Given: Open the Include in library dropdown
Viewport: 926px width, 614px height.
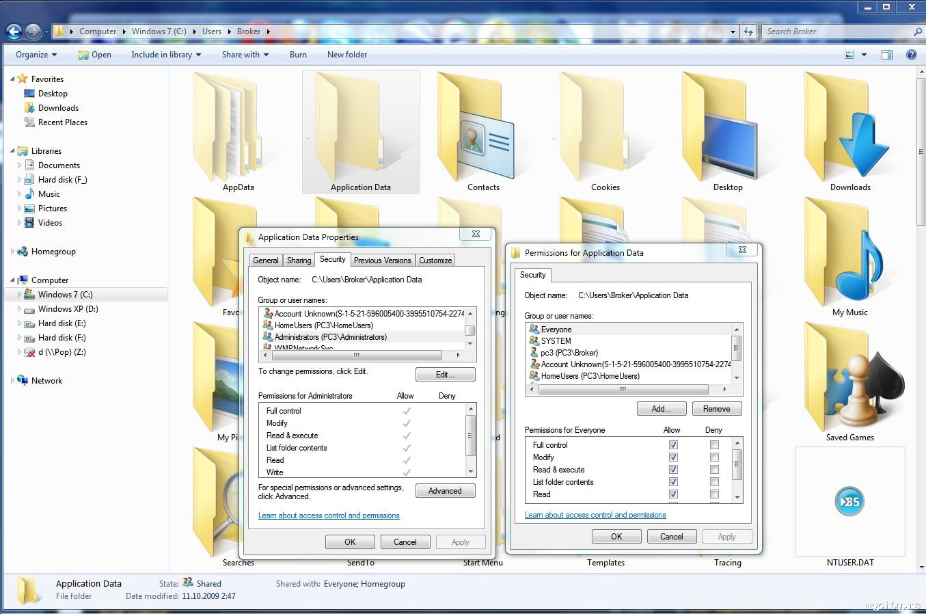Looking at the screenshot, I should click(166, 55).
